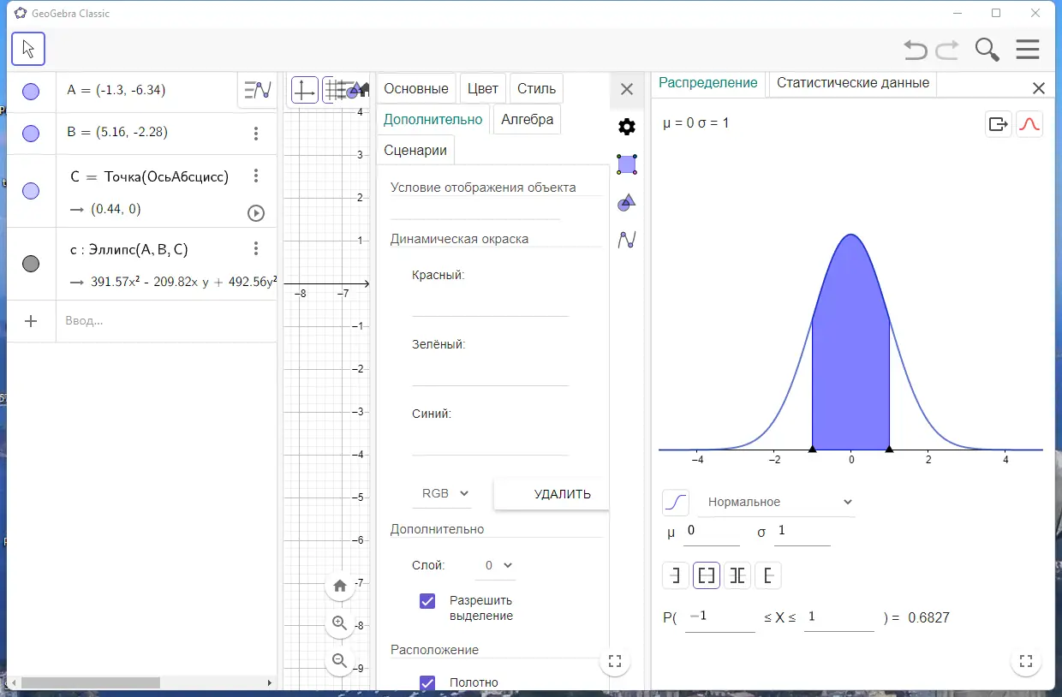The height and width of the screenshot is (697, 1062).
Task: Toggle axes display in graphics view
Action: tap(305, 89)
